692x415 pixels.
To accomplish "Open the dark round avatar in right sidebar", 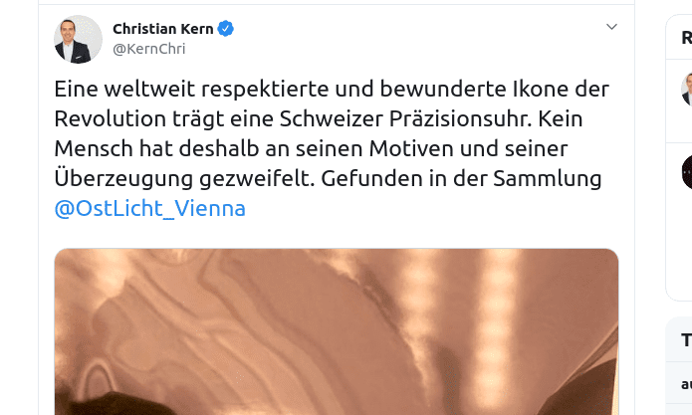I will [x=687, y=171].
